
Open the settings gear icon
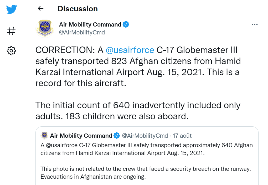click(x=11, y=51)
